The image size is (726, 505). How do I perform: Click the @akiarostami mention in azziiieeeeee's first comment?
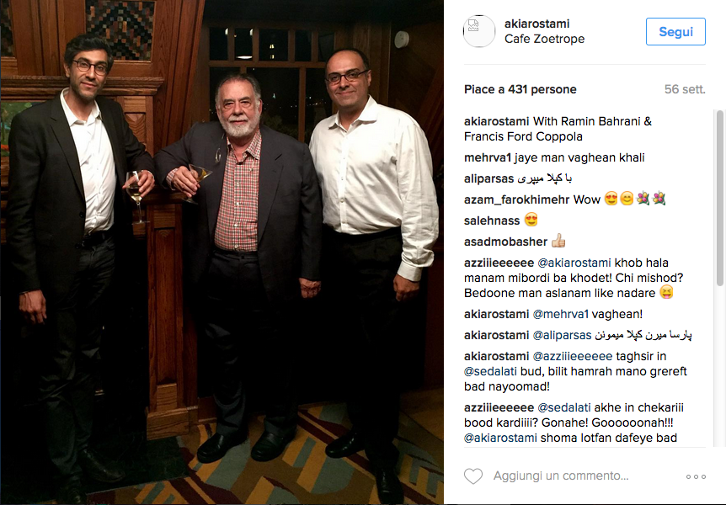coord(574,263)
